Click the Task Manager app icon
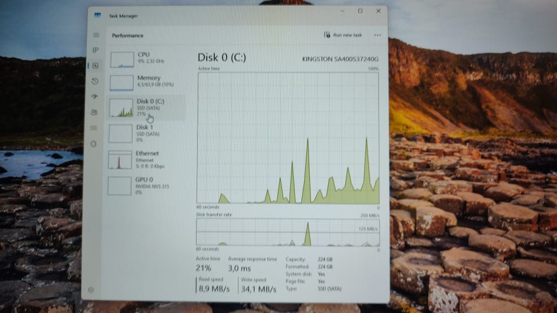The width and height of the screenshot is (557, 313). point(97,15)
